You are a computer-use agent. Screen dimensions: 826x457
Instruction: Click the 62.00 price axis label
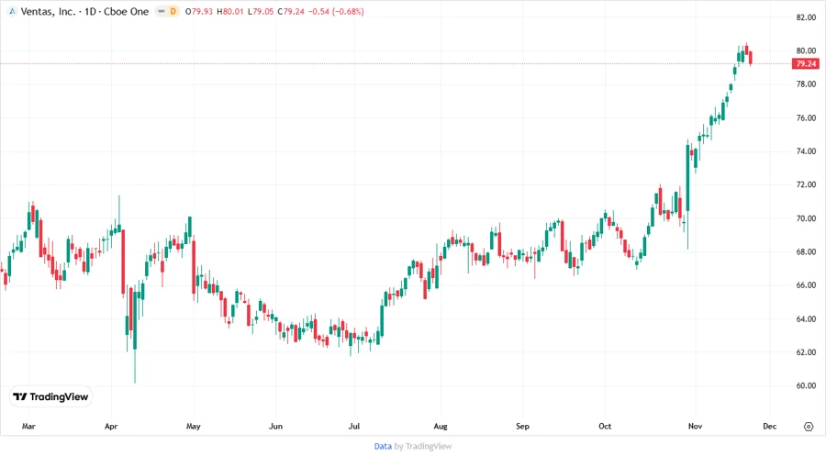[x=806, y=351]
